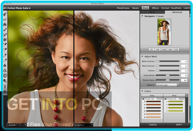Switch to the PhotoFrame module
The width and height of the screenshot is (194, 131).
tap(123, 8)
